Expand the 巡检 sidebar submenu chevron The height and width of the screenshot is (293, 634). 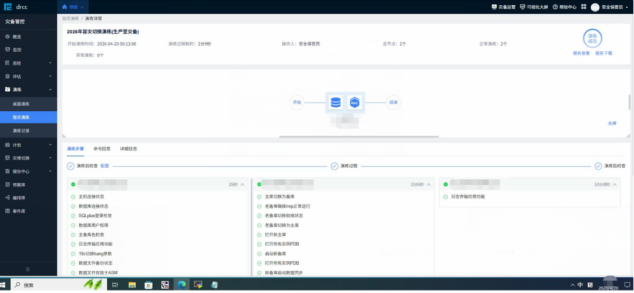pos(50,63)
